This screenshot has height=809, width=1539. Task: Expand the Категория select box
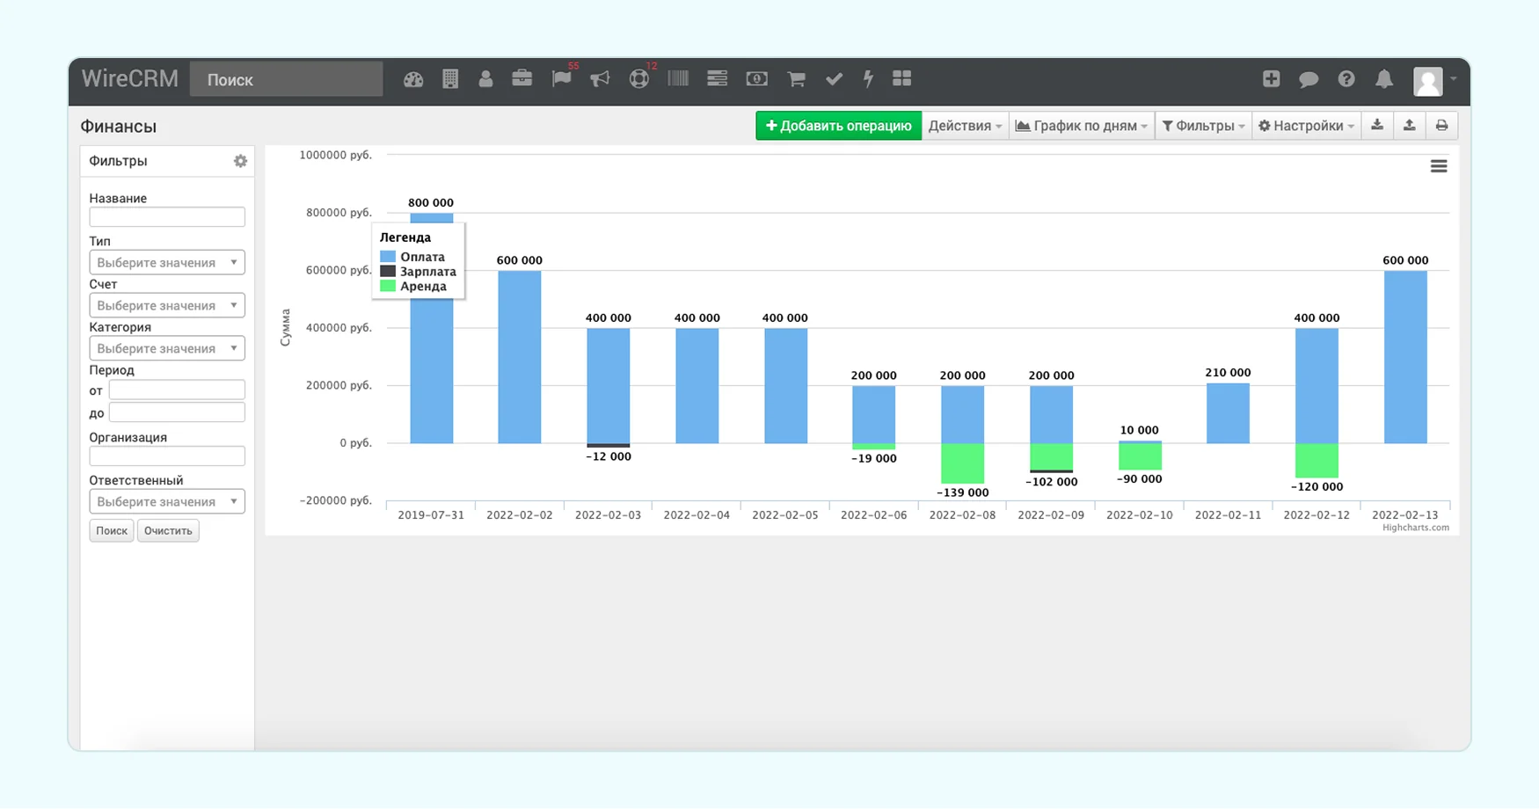[x=167, y=348]
